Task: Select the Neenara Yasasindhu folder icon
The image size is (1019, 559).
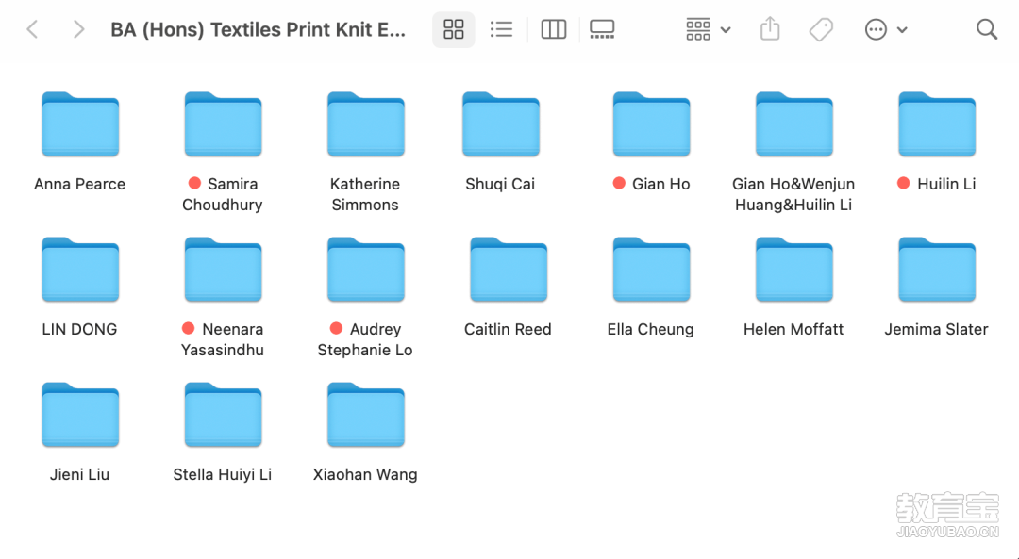Action: [x=223, y=270]
